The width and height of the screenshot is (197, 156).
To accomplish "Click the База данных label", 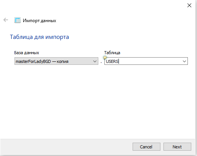I will tap(27, 53).
